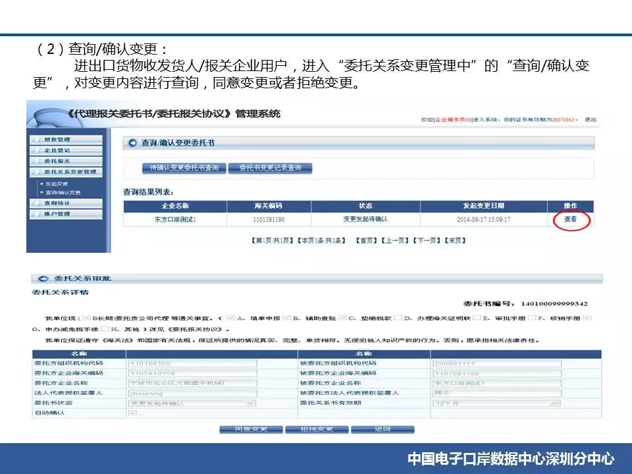This screenshot has width=632, height=474.
Task: Click the 查看 link in results row
Action: pyautogui.click(x=570, y=219)
